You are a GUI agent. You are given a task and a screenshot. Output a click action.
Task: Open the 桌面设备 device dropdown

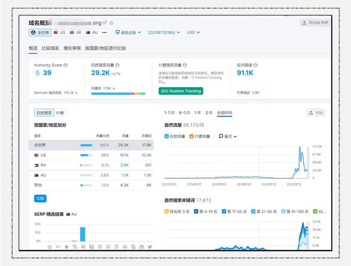[128, 32]
